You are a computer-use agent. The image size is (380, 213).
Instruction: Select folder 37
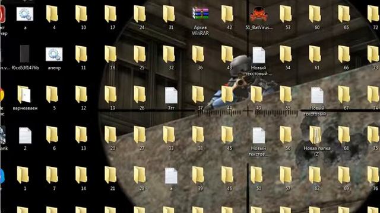(198, 95)
